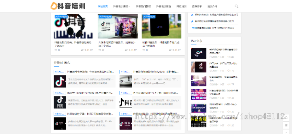
Task: Open the 网红培训 menu item
Action: tap(181, 7)
